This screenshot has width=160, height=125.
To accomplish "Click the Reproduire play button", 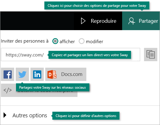I will pos(98,21).
